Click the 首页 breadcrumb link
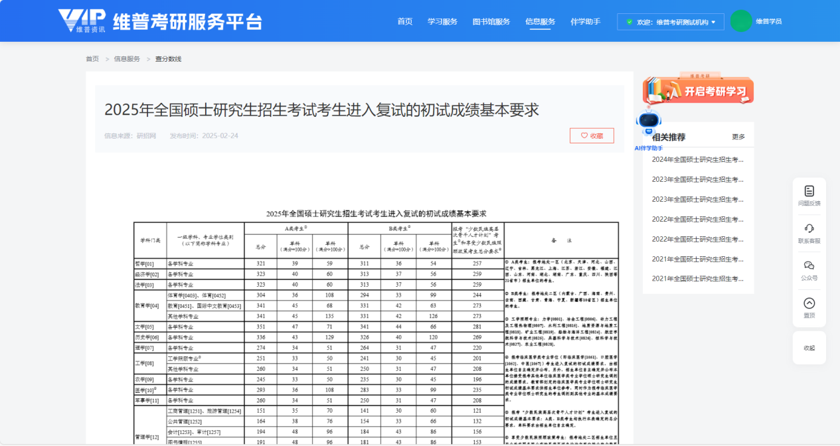This screenshot has width=840, height=446. tap(92, 59)
